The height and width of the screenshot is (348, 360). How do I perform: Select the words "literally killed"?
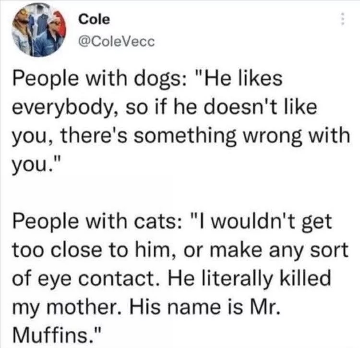tap(266, 278)
